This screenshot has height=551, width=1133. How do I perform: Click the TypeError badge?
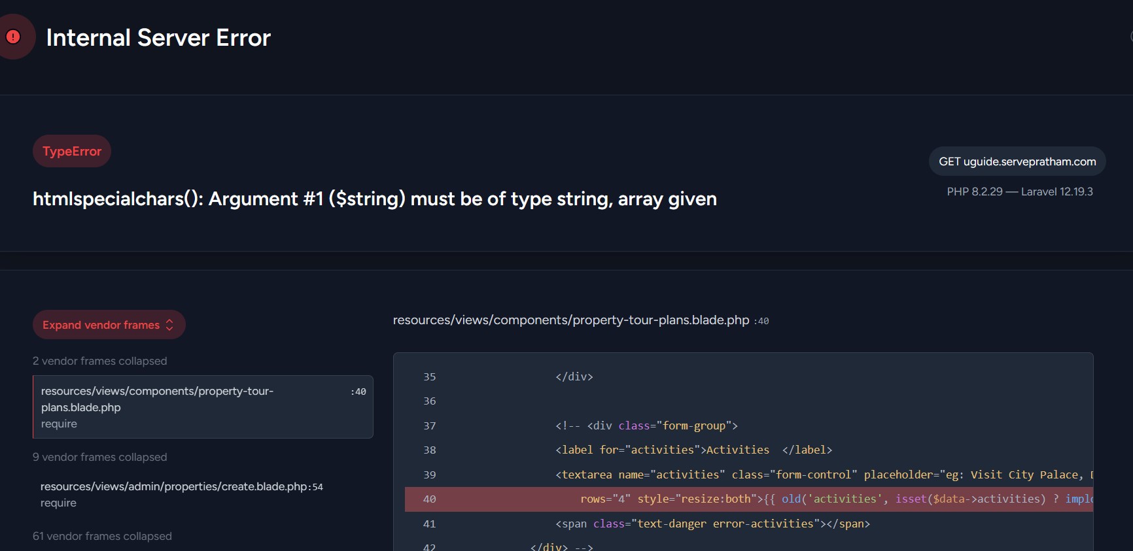72,151
